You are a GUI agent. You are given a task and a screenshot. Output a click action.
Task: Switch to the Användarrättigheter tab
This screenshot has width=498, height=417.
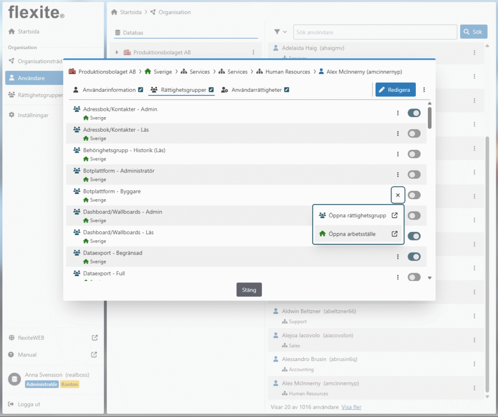click(256, 90)
